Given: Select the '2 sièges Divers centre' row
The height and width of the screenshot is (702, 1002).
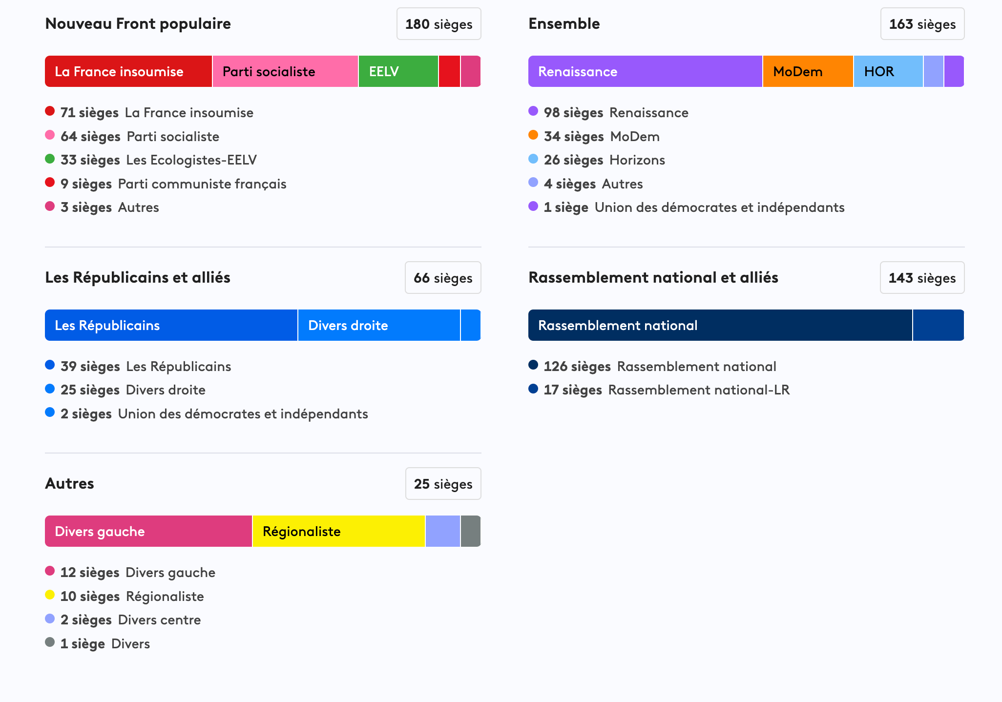Looking at the screenshot, I should coord(123,619).
